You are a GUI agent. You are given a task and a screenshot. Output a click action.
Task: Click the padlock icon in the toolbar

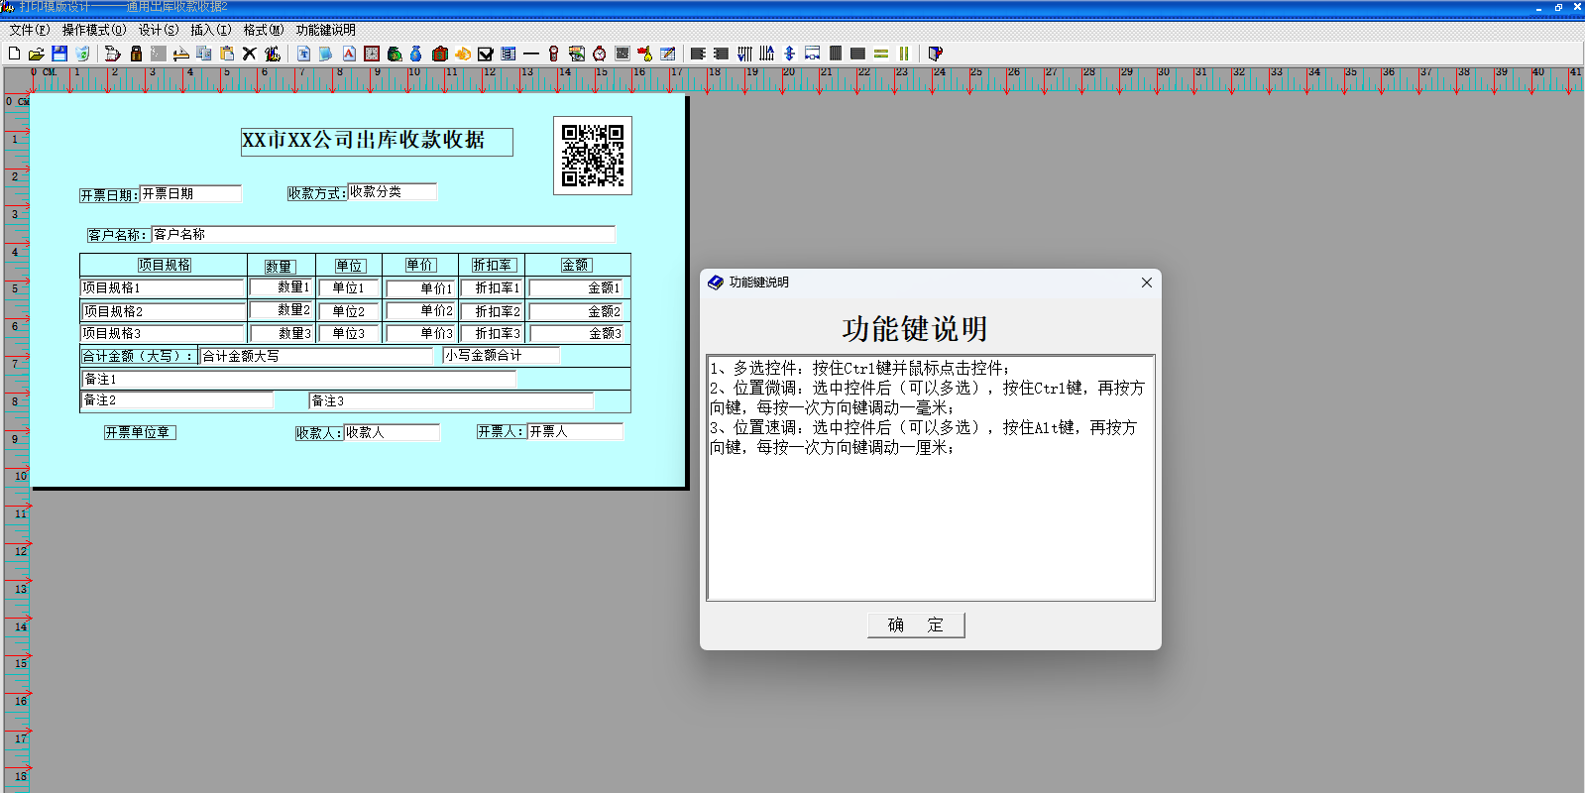[x=136, y=54]
